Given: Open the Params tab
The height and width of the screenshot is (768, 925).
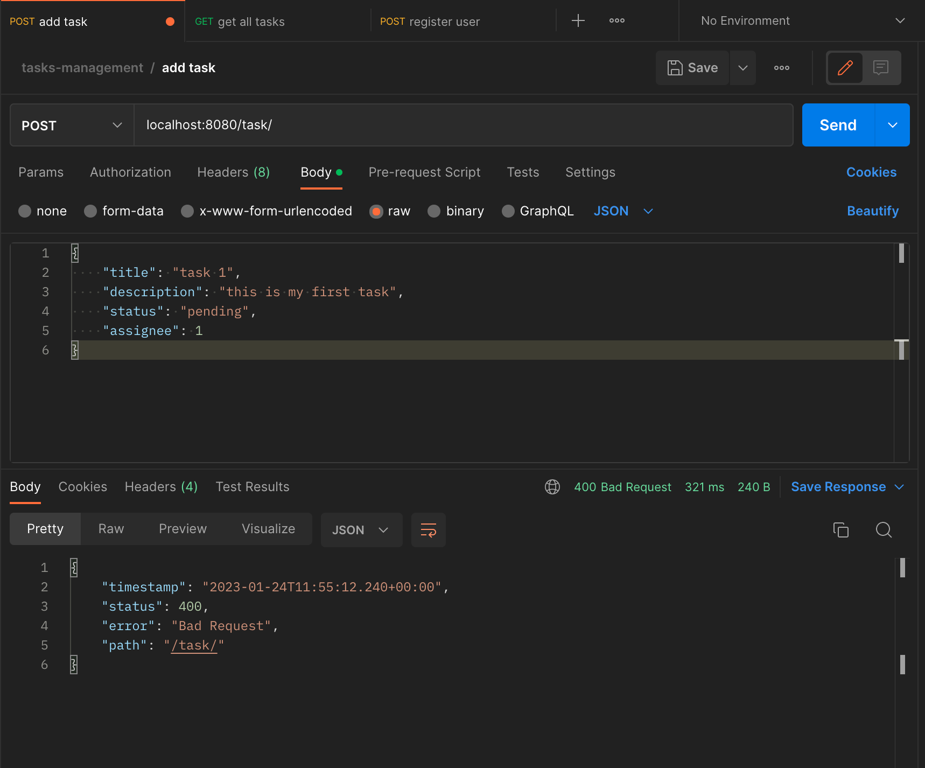Looking at the screenshot, I should pyautogui.click(x=41, y=172).
